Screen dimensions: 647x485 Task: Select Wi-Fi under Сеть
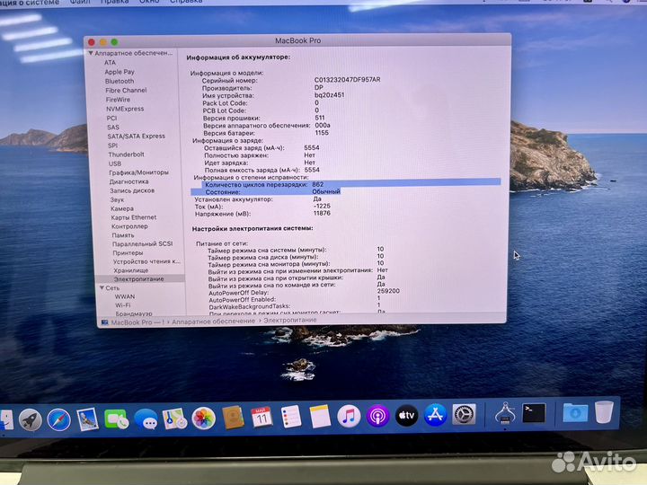click(123, 305)
